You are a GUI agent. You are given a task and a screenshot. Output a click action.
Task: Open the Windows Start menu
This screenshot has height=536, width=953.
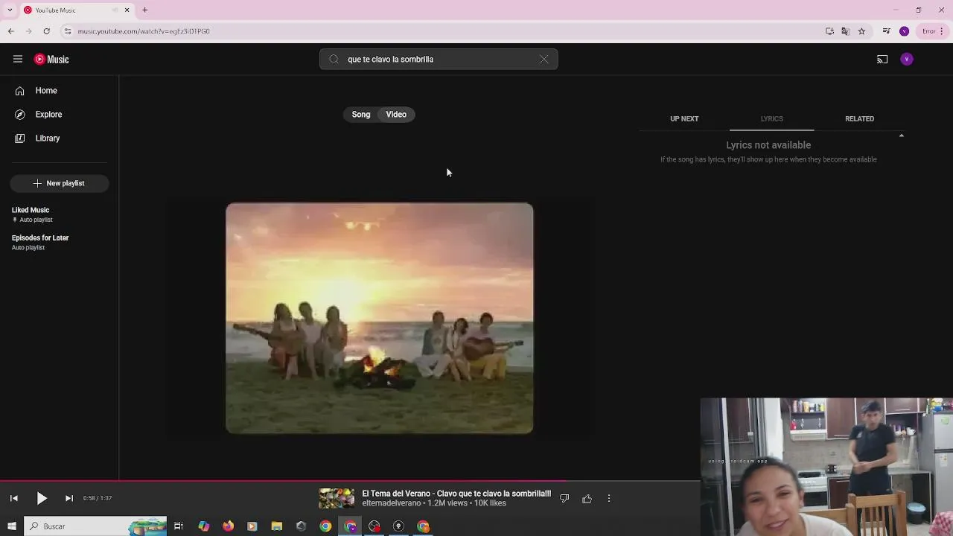coord(11,526)
